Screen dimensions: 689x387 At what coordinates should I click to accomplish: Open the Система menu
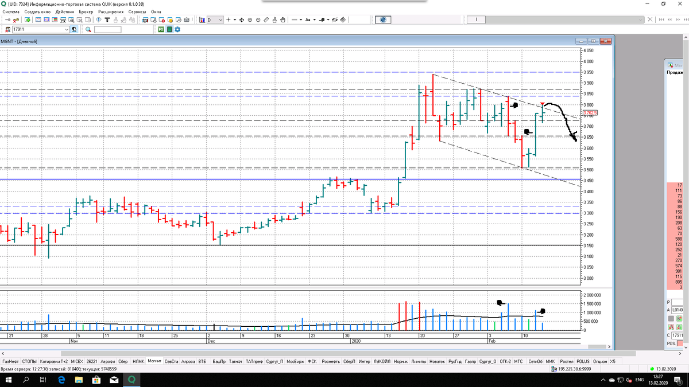tap(10, 11)
